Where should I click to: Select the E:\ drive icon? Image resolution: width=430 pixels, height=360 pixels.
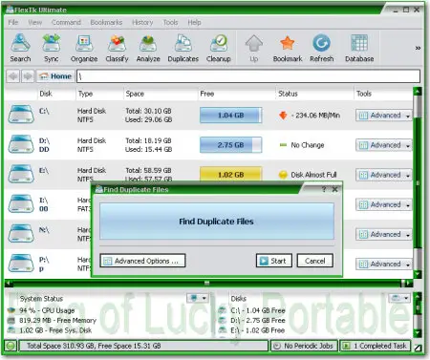21,174
